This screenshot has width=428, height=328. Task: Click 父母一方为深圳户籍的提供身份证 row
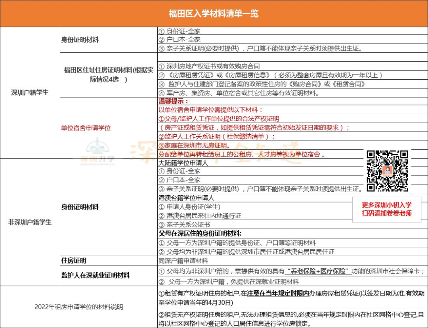click(x=292, y=242)
